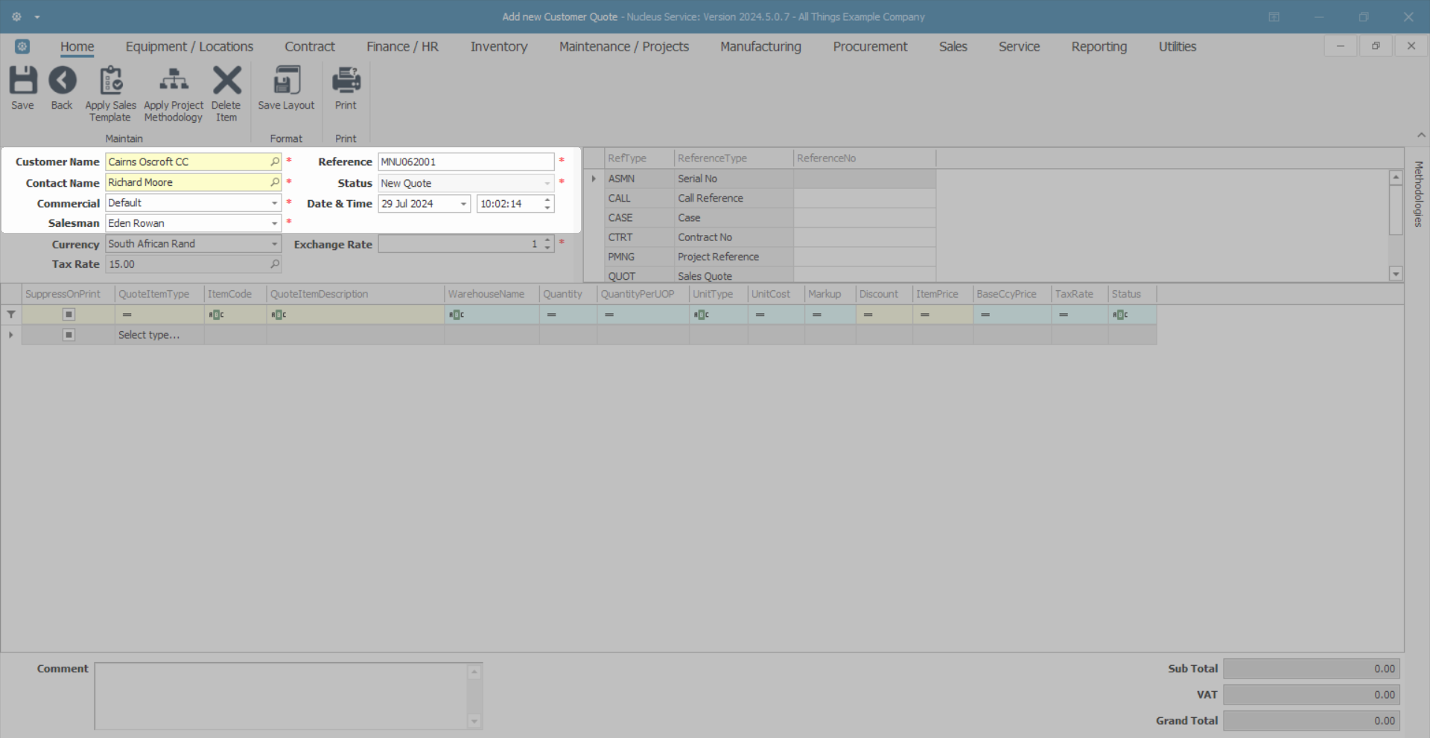Click the WarehouseName filter operator icon
Viewport: 1430px width, 738px height.
[x=457, y=315]
